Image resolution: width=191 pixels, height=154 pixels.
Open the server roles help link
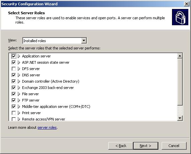click(47, 127)
